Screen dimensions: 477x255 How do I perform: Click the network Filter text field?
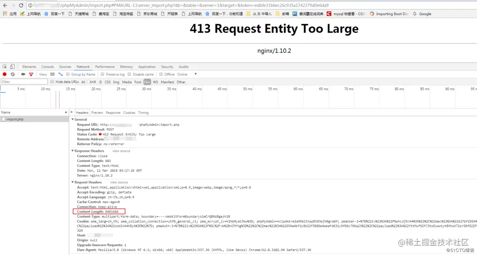tap(24, 82)
